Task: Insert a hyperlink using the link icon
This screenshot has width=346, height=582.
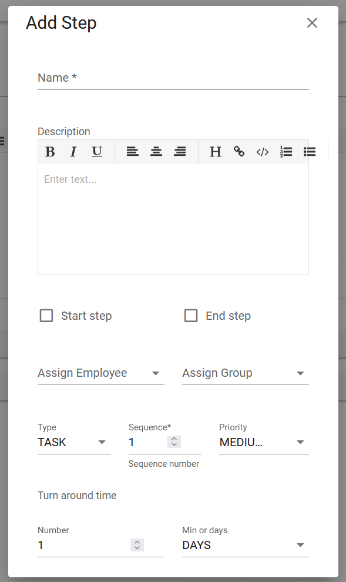Action: 239,151
